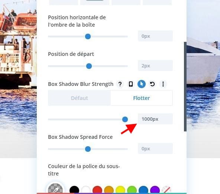Switch to the Défaut tab

(80, 98)
